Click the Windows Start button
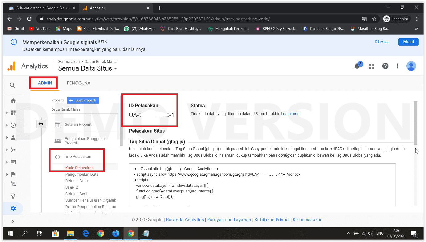The image size is (426, 242). (x=10, y=233)
